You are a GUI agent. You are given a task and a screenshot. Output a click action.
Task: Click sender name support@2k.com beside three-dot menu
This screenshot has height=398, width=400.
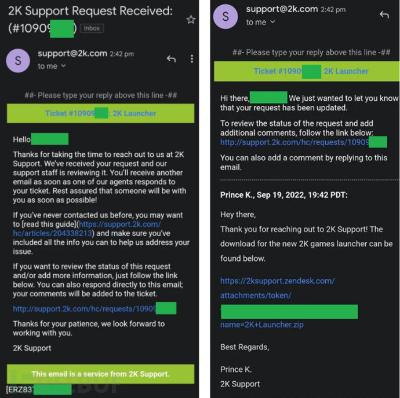tap(72, 53)
